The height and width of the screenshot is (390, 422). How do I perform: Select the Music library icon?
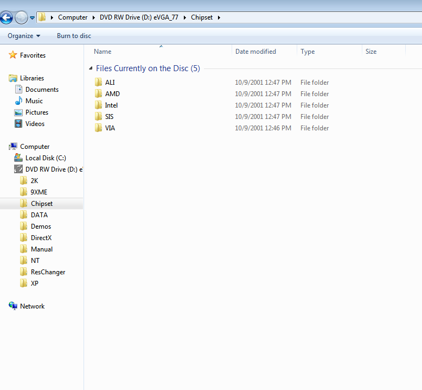coord(18,101)
